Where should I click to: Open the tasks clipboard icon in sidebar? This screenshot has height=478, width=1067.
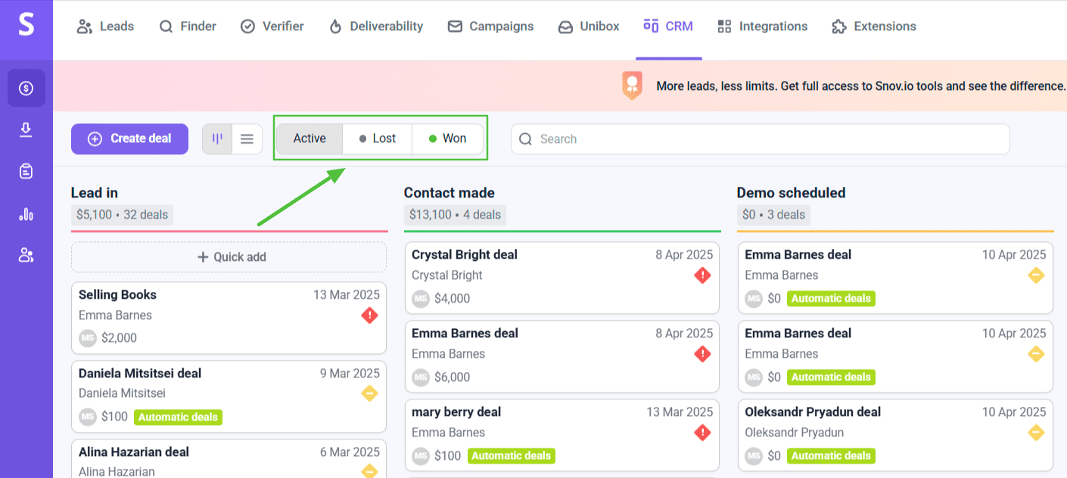pos(26,172)
